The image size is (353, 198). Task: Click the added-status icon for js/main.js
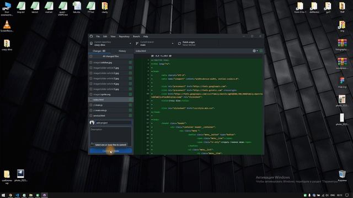(x=130, y=105)
